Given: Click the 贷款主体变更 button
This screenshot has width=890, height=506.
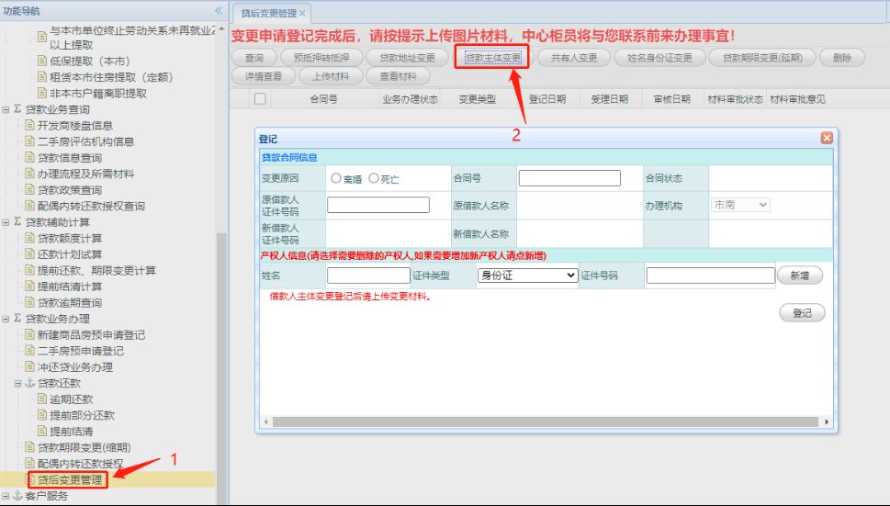Looking at the screenshot, I should click(492, 57).
